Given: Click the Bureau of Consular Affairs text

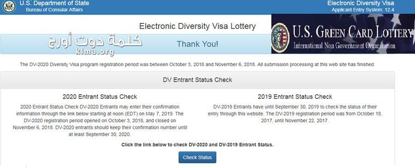Looking at the screenshot, I should pyautogui.click(x=54, y=10).
